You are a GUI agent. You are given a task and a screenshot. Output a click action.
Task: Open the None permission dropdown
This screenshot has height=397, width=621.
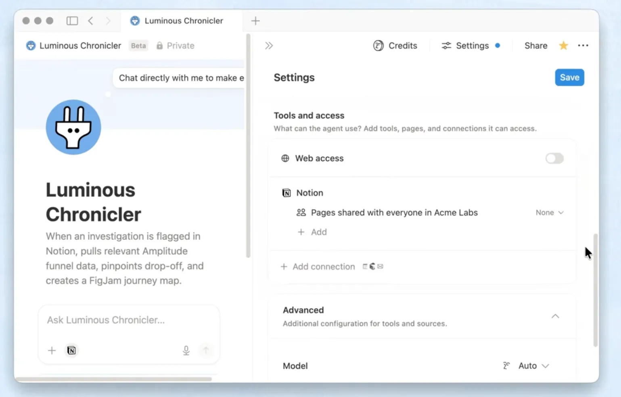pyautogui.click(x=550, y=212)
